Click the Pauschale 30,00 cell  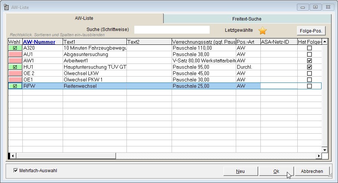204,80
